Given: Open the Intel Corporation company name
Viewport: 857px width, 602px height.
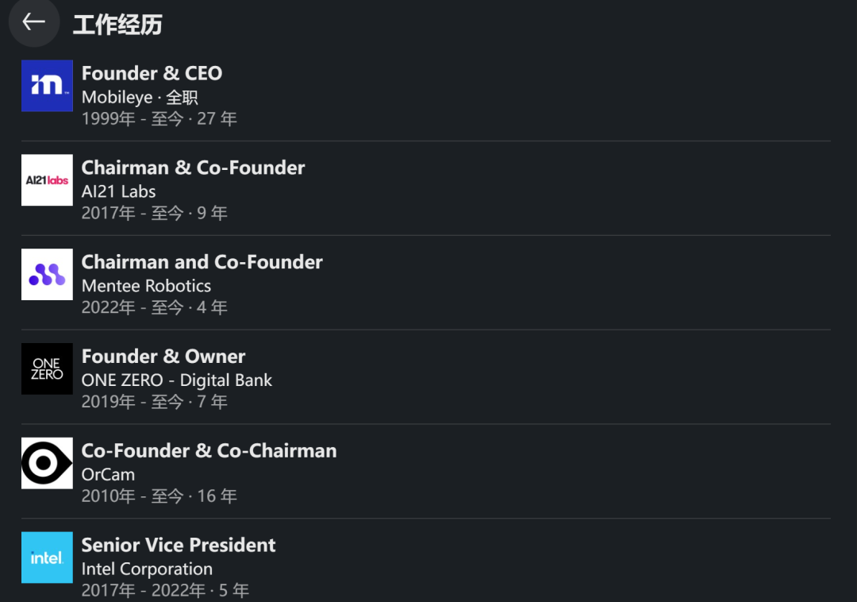Looking at the screenshot, I should [x=147, y=569].
